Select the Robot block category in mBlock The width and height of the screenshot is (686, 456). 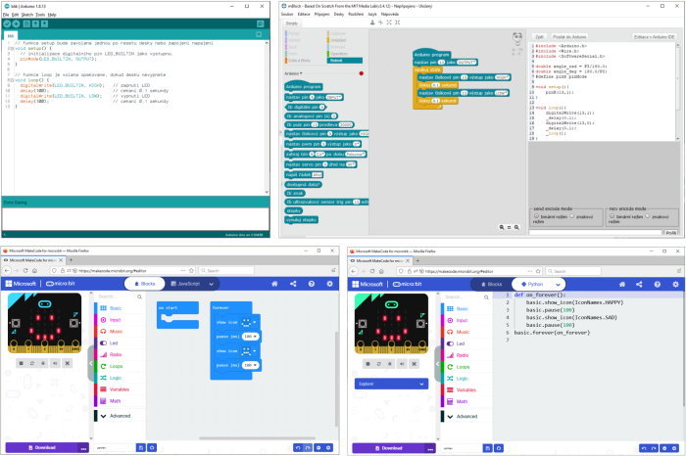[345, 61]
